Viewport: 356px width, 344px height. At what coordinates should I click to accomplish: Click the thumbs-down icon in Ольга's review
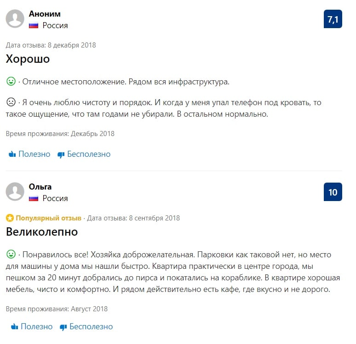tap(63, 327)
